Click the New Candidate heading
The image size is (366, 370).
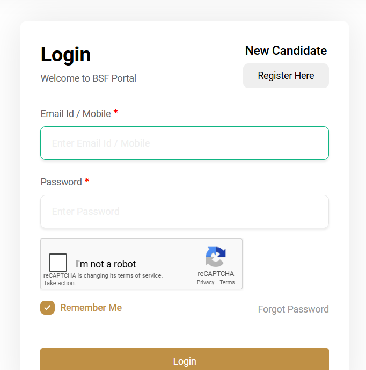pyautogui.click(x=286, y=50)
